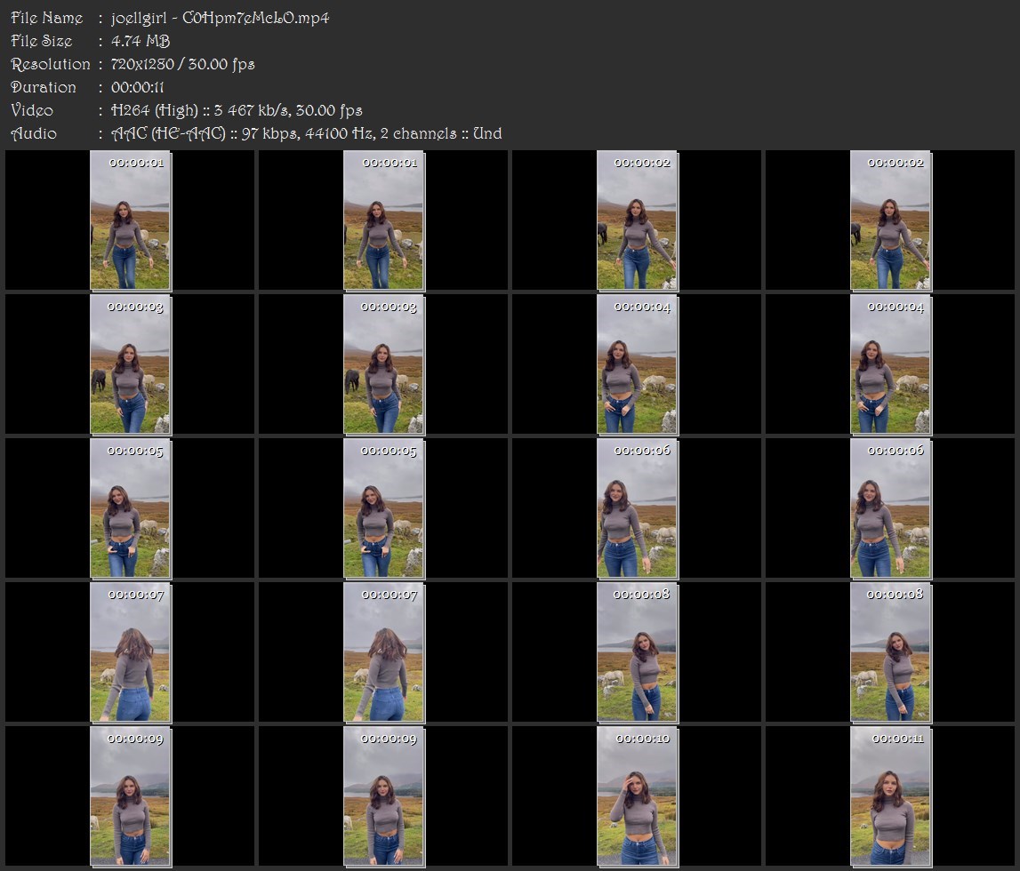Image resolution: width=1020 pixels, height=871 pixels.
Task: Click the AAC (HE-AAC) audio info line
Action: tap(307, 134)
